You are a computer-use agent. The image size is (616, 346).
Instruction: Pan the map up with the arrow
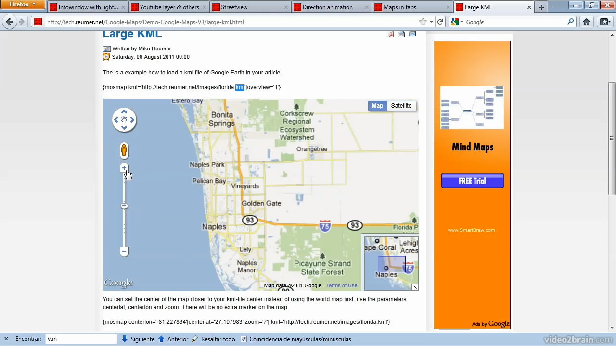pos(124,112)
